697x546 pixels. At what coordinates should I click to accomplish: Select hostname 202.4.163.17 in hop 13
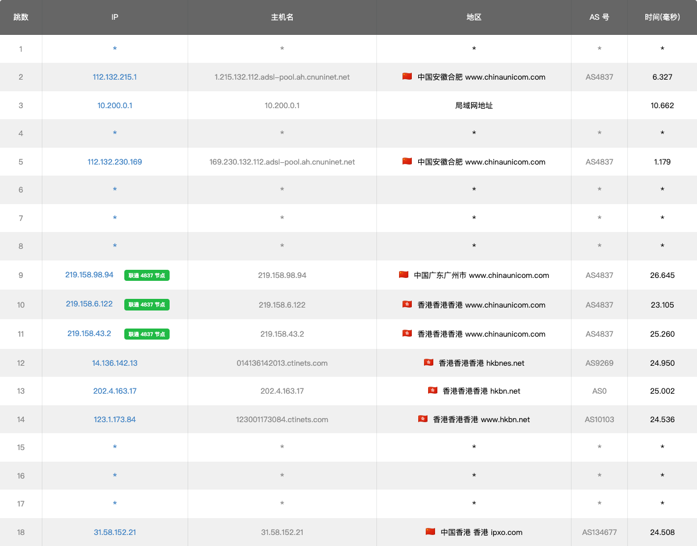pyautogui.click(x=282, y=391)
